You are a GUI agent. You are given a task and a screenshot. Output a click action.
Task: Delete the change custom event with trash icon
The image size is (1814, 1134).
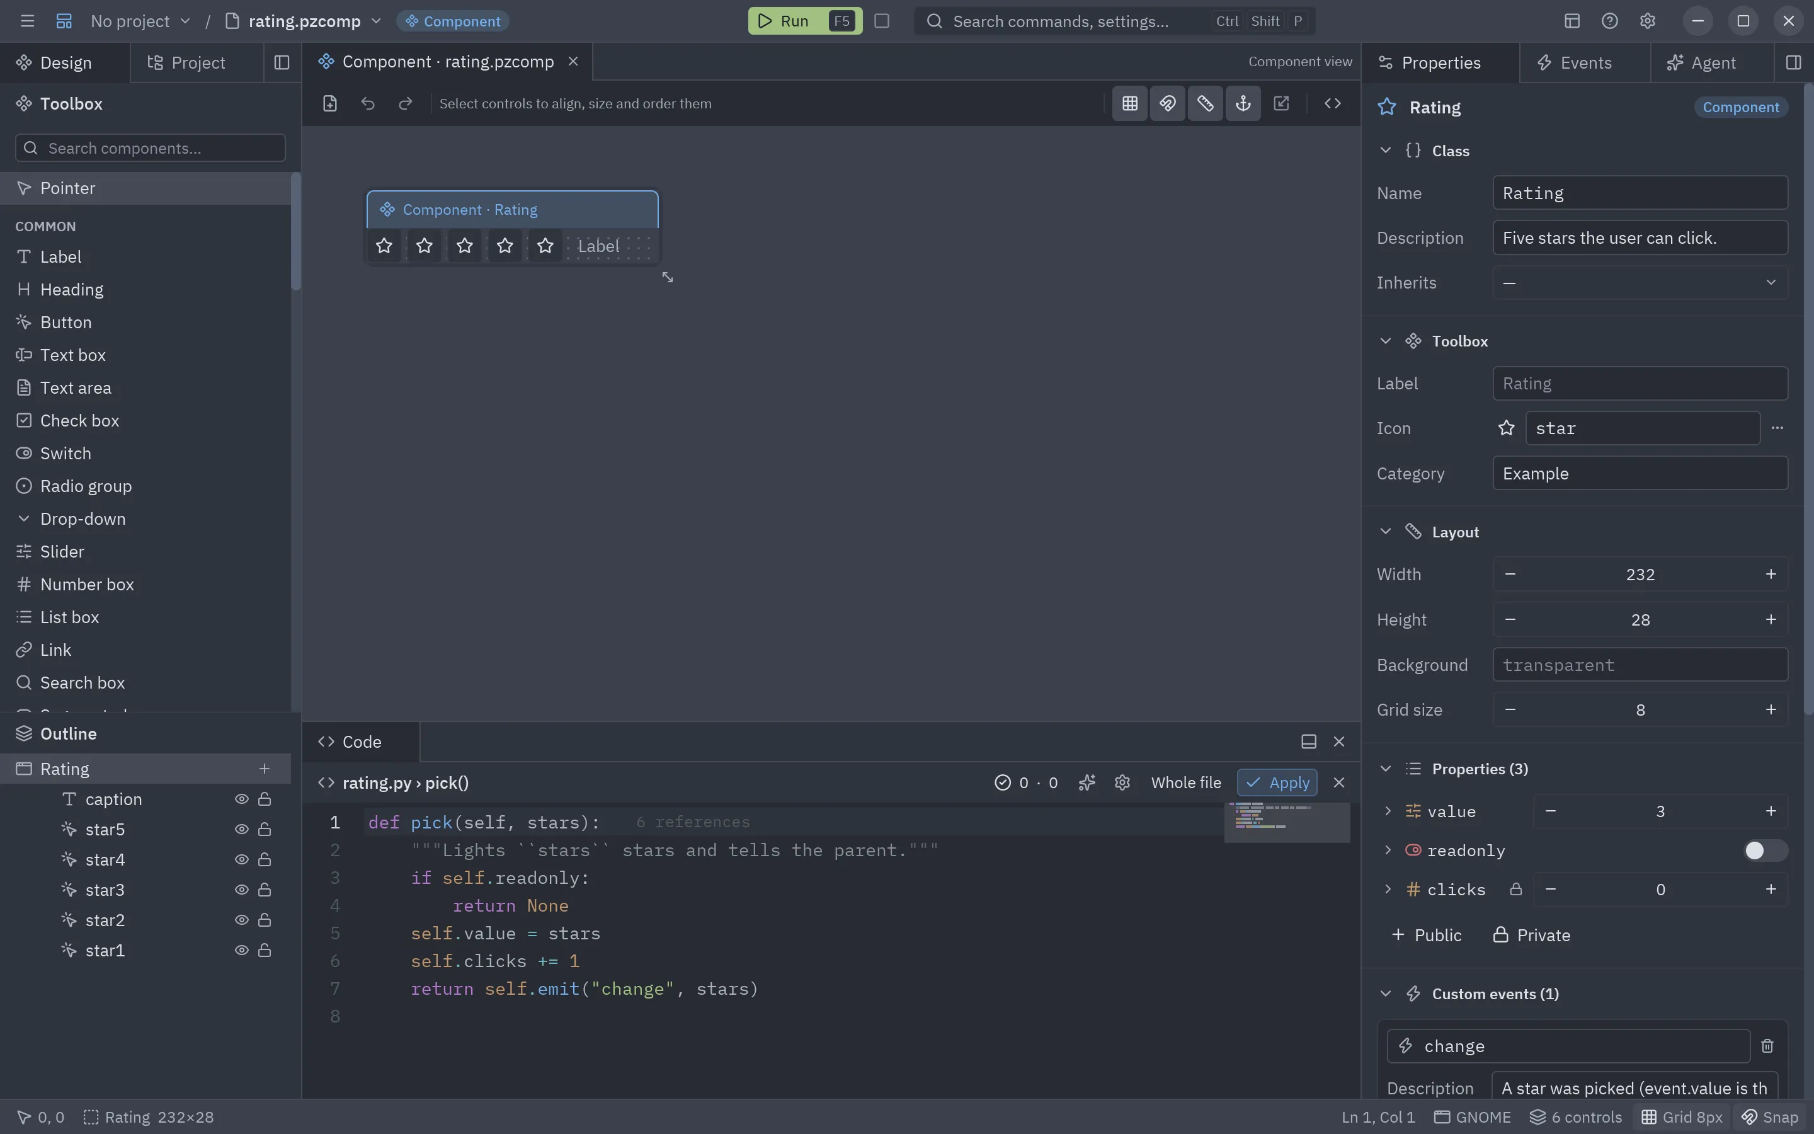point(1767,1046)
